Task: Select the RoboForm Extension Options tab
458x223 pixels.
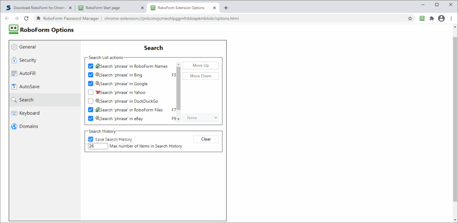Action: (x=182, y=8)
